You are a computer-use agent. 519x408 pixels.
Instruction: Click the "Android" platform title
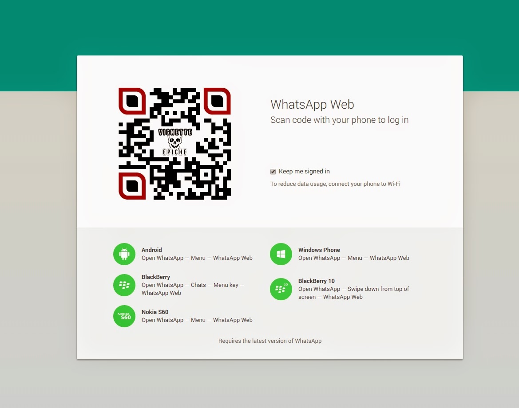[151, 250]
